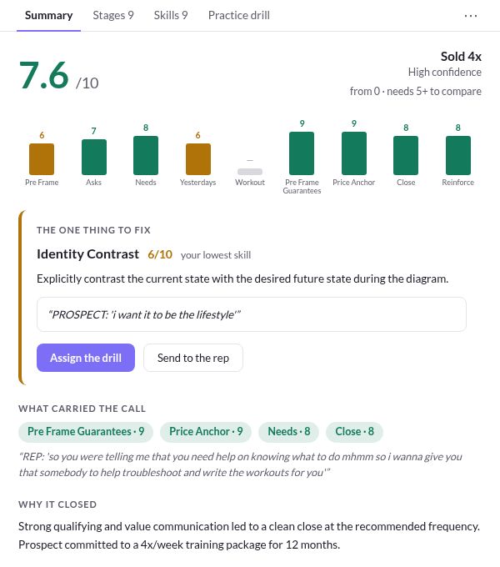Select the Needs · 8 chip
This screenshot has width=500, height=567.
288,432
